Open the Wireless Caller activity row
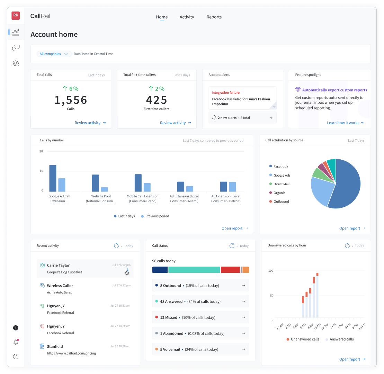This screenshot has height=374, width=384. [85, 289]
